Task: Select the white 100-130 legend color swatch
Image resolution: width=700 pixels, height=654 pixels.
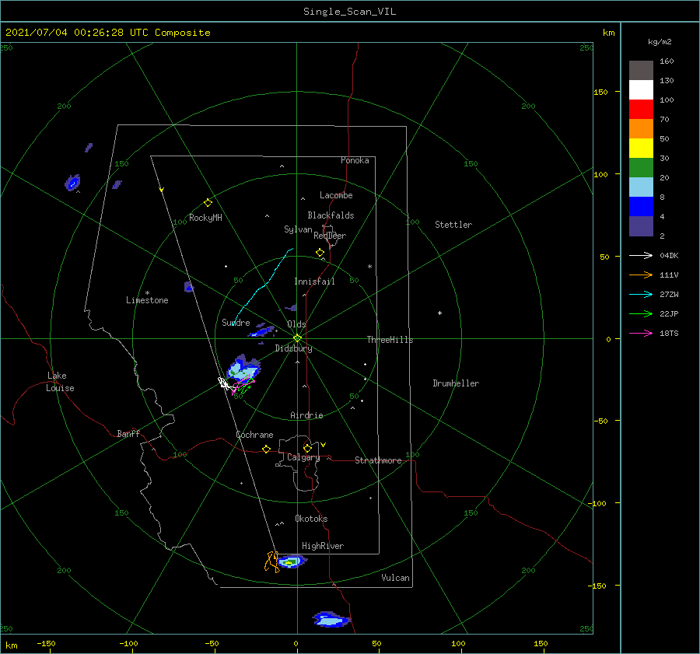Action: 641,89
